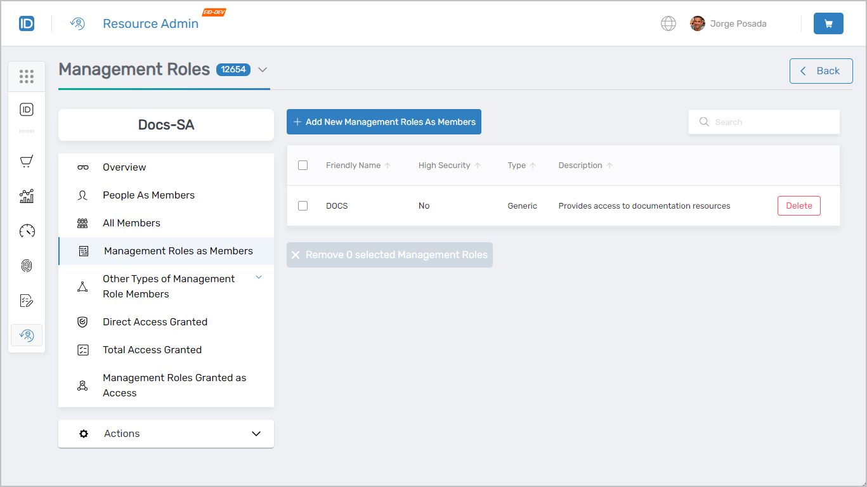Delete the DOCS management role

pyautogui.click(x=799, y=205)
